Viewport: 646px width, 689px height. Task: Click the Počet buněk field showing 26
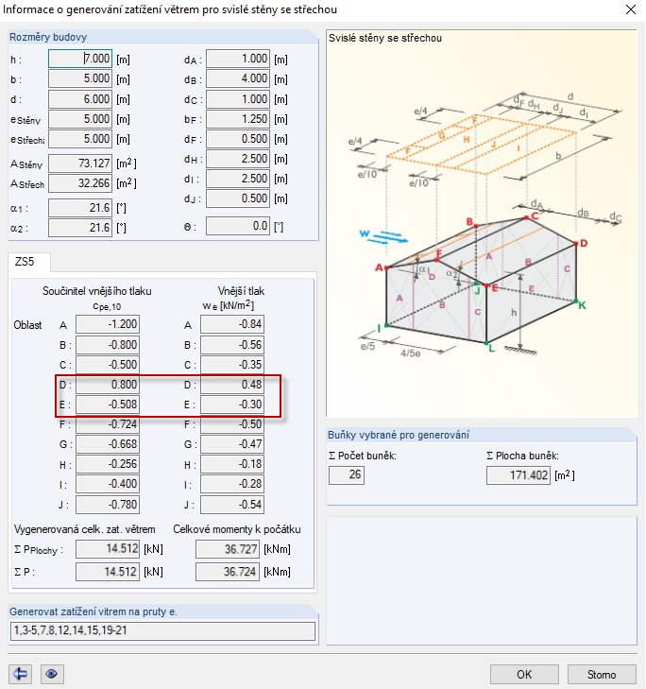(347, 475)
